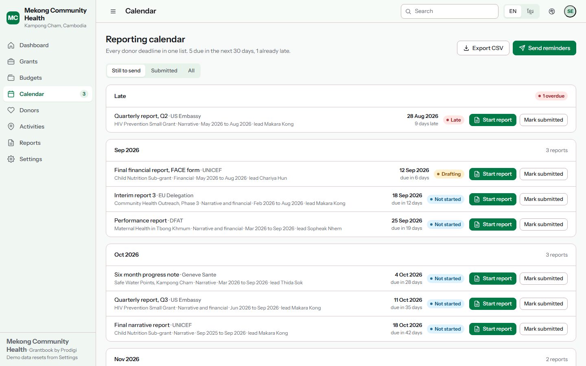Click the Drafting status badge
Image resolution: width=586 pixels, height=366 pixels.
[449, 174]
